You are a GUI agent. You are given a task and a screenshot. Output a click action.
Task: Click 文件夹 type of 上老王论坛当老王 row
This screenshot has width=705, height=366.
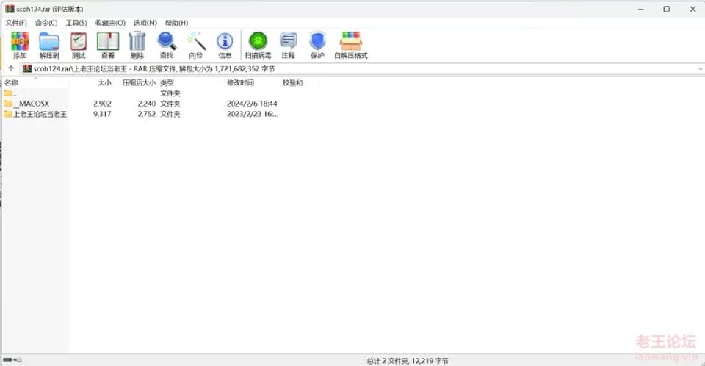(170, 114)
